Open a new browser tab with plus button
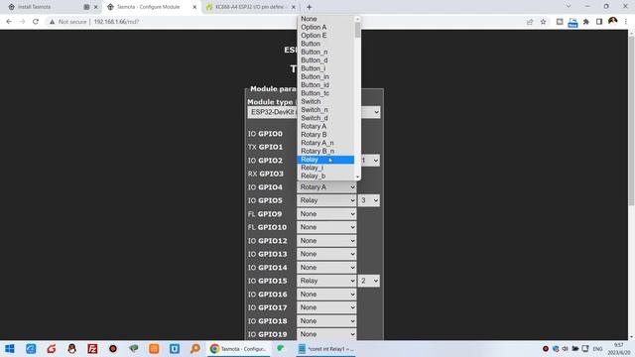Screen dimensions: 635x357 (309, 7)
